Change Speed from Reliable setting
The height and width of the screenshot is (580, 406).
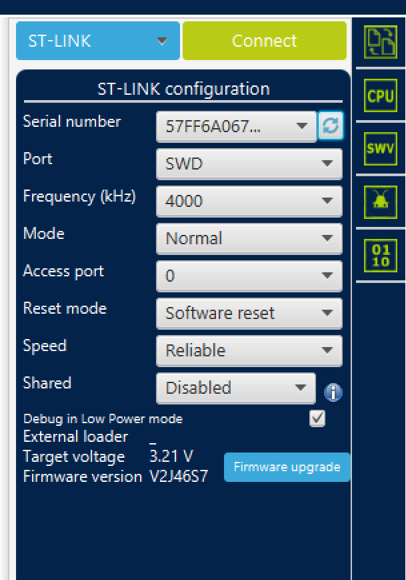tap(249, 350)
